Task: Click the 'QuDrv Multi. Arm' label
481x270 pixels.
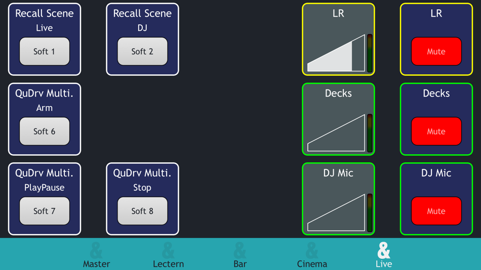Action: (x=45, y=100)
